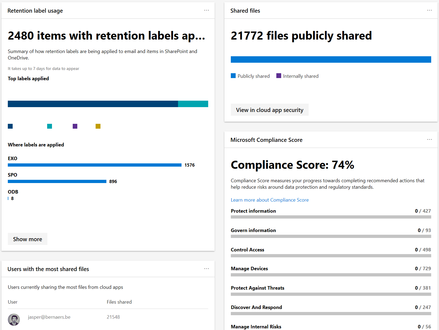This screenshot has height=330, width=439.
Task: Click the Publicly shared legend marker
Action: coord(233,76)
